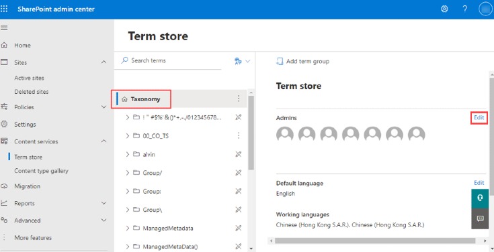The image size is (494, 252).
Task: Click the Advanced icon in sidebar
Action: pos(4,220)
